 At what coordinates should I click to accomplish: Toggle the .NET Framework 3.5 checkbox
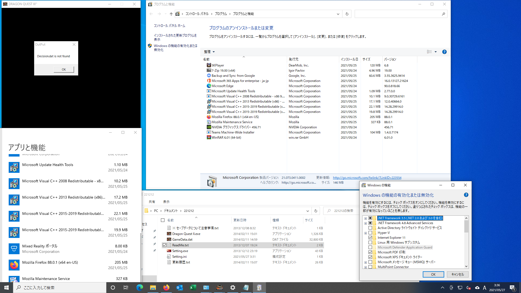click(370, 218)
